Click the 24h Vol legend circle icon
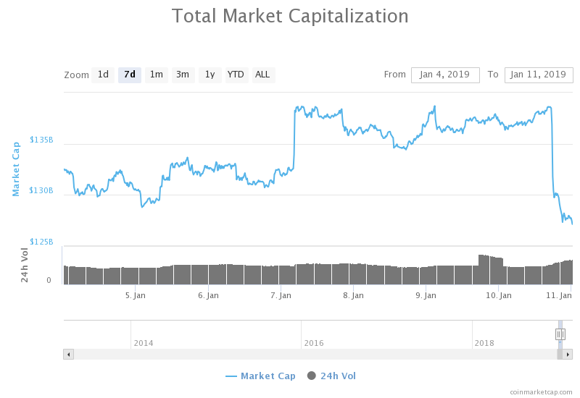The height and width of the screenshot is (398, 580). tap(312, 376)
